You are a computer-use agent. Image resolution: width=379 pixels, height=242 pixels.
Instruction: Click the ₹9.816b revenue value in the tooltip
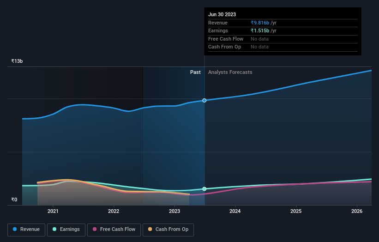tap(260, 23)
